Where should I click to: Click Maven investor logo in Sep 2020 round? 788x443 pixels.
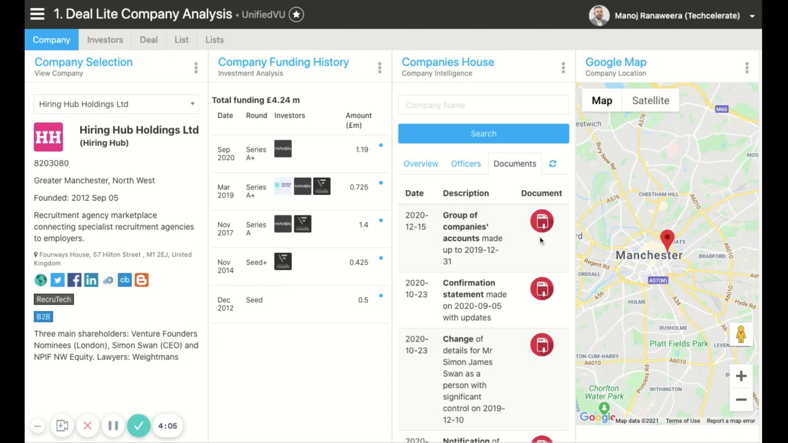click(283, 149)
